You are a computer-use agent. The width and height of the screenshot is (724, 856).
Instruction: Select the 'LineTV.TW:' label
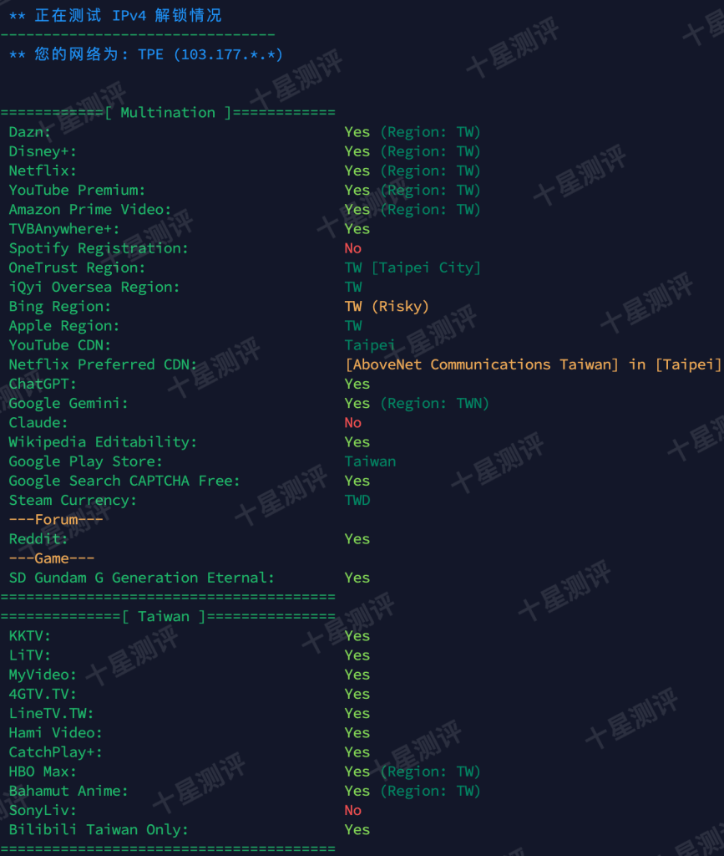tap(51, 714)
